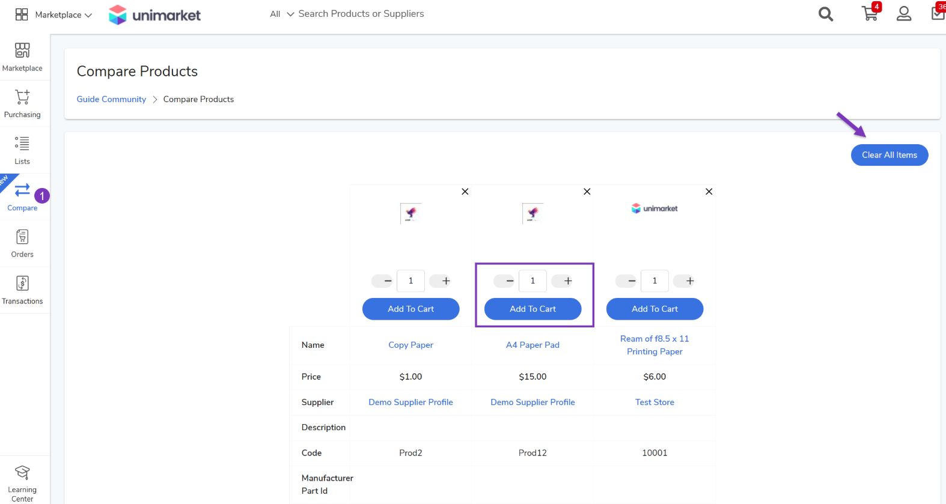Click Clear All Items button
Viewport: 946px width, 504px height.
[x=889, y=155]
